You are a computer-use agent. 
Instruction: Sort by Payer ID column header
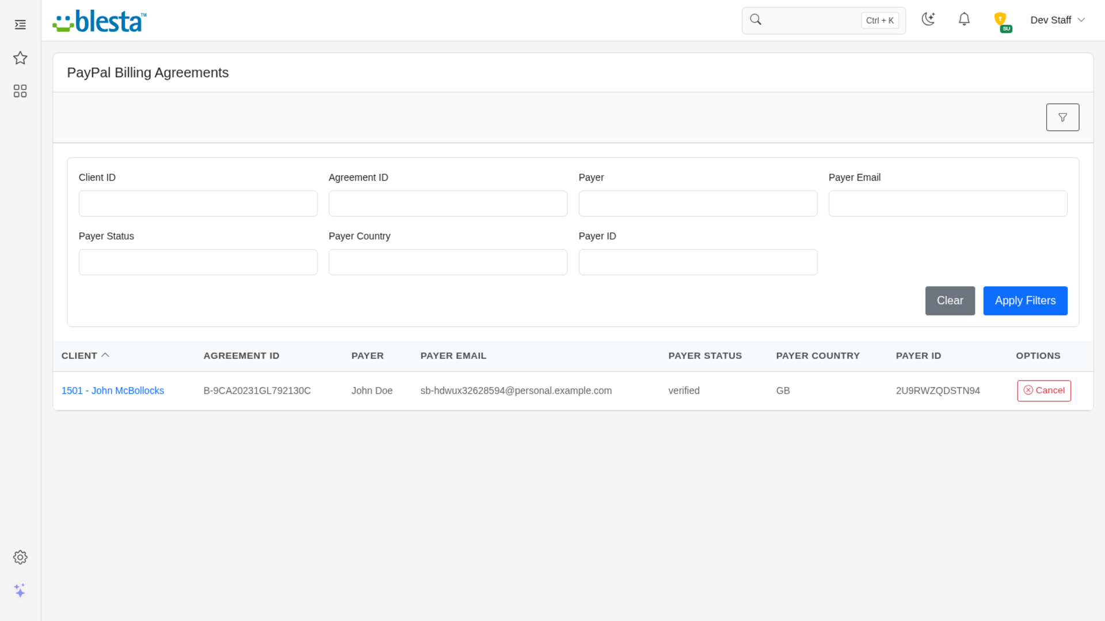click(x=919, y=356)
